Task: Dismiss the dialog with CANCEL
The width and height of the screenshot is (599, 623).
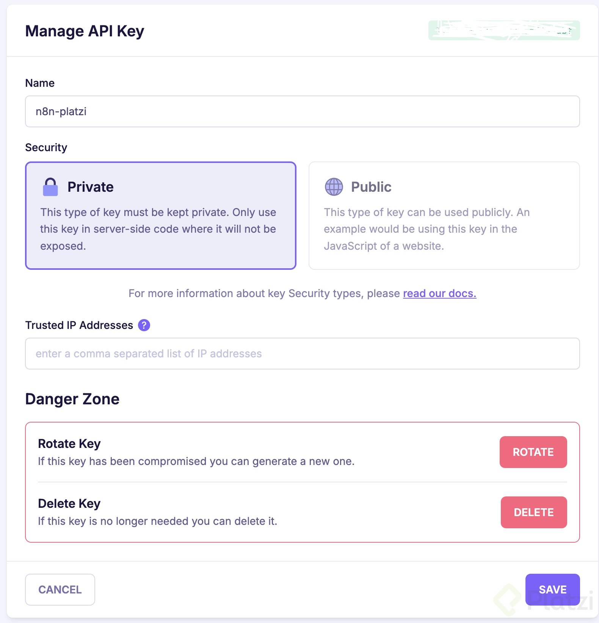Action: tap(60, 590)
